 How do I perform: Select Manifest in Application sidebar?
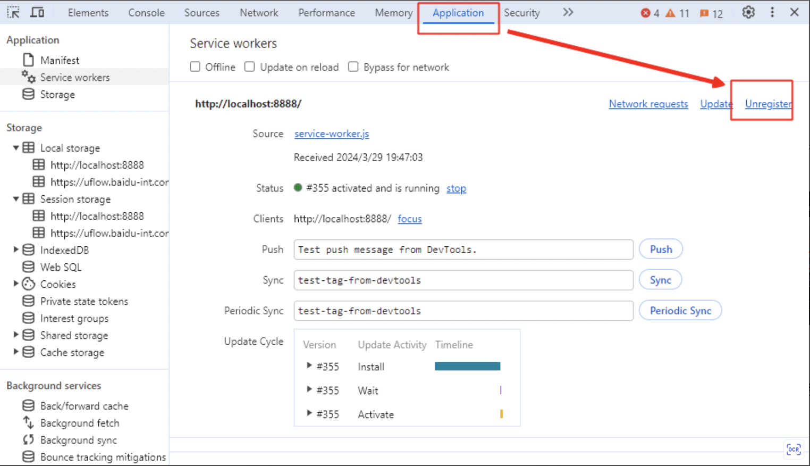pyautogui.click(x=60, y=60)
